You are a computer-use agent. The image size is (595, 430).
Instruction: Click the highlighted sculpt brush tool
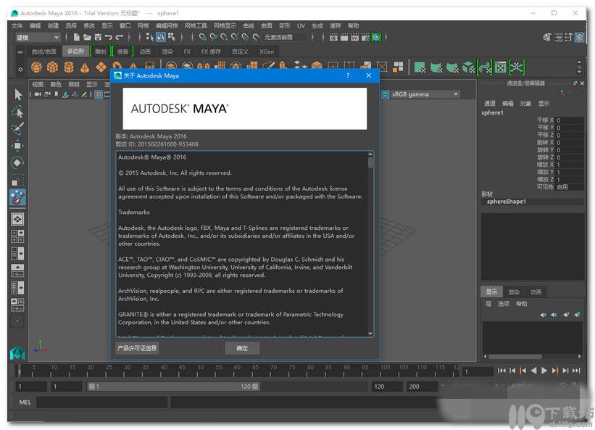[17, 197]
